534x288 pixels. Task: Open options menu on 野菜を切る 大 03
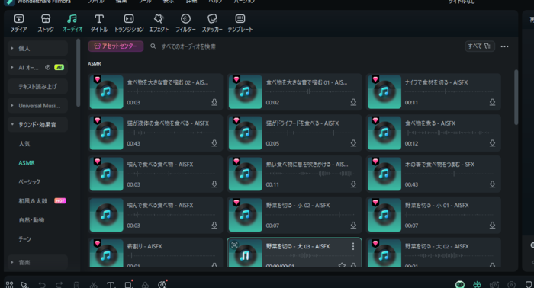(353, 246)
